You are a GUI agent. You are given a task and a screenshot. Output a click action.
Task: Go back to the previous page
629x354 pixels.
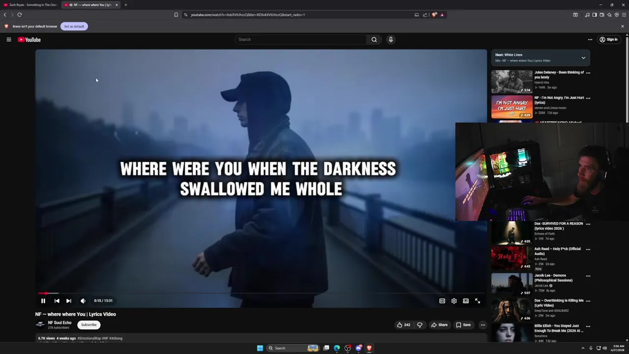coord(5,15)
